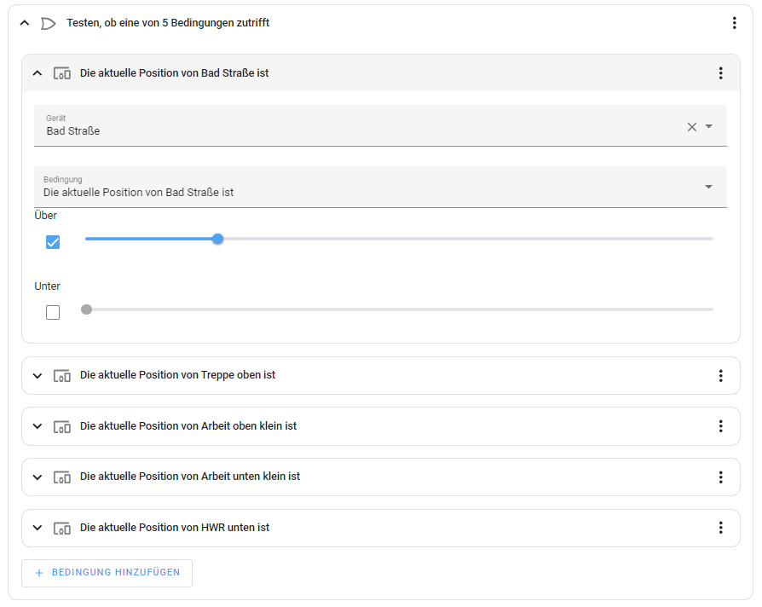The width and height of the screenshot is (762, 607).
Task: Open three-dot menu of Arbeit unten klein condition
Action: (720, 477)
